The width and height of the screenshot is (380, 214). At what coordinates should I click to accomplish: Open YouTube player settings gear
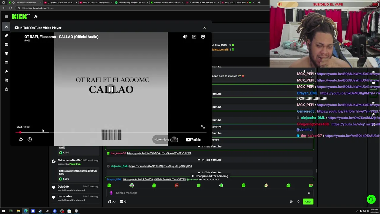[x=203, y=37]
